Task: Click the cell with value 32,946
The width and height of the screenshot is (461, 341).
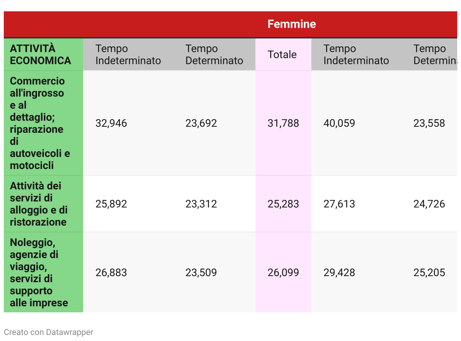Action: (111, 123)
